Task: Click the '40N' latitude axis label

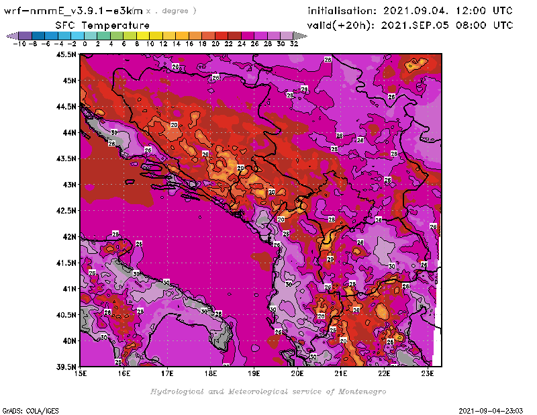Action: pos(69,341)
